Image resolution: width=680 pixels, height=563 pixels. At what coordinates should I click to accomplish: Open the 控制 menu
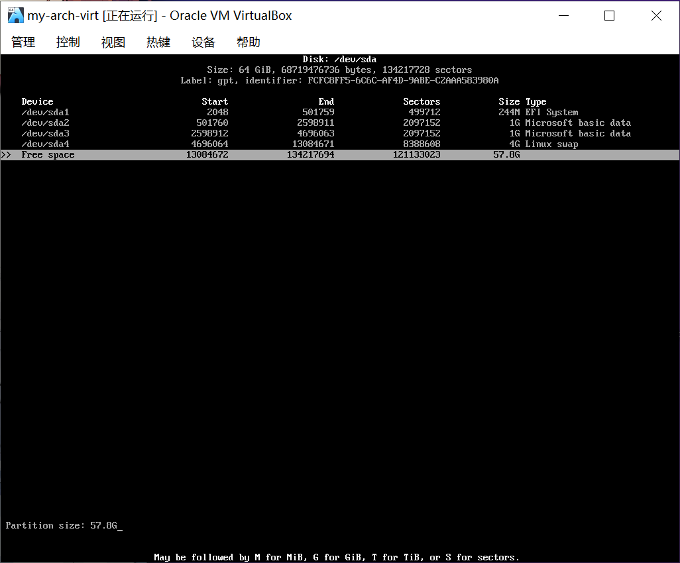tap(68, 42)
